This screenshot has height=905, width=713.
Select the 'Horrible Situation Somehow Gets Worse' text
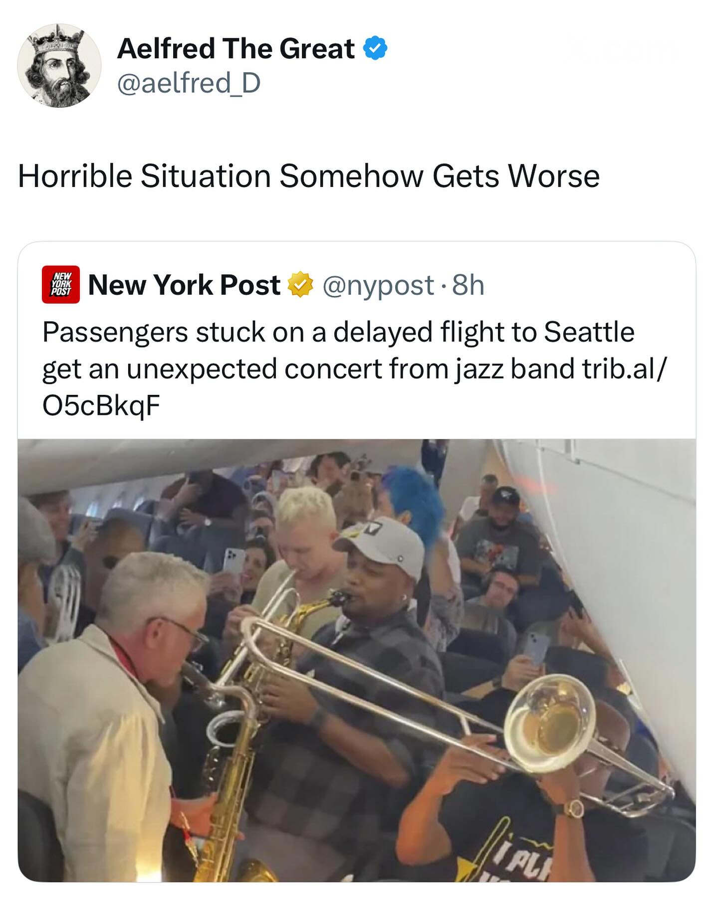pos(309,176)
